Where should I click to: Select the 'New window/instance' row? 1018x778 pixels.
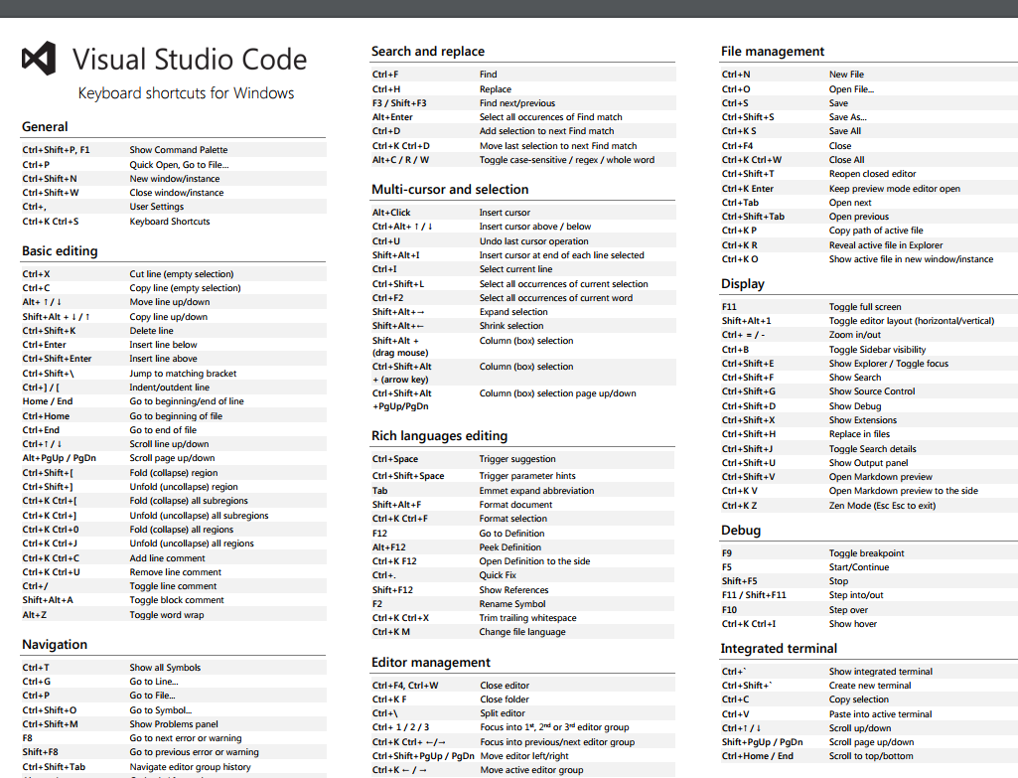(174, 179)
